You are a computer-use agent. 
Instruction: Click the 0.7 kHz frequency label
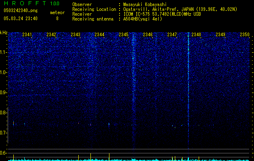pos(3,133)
